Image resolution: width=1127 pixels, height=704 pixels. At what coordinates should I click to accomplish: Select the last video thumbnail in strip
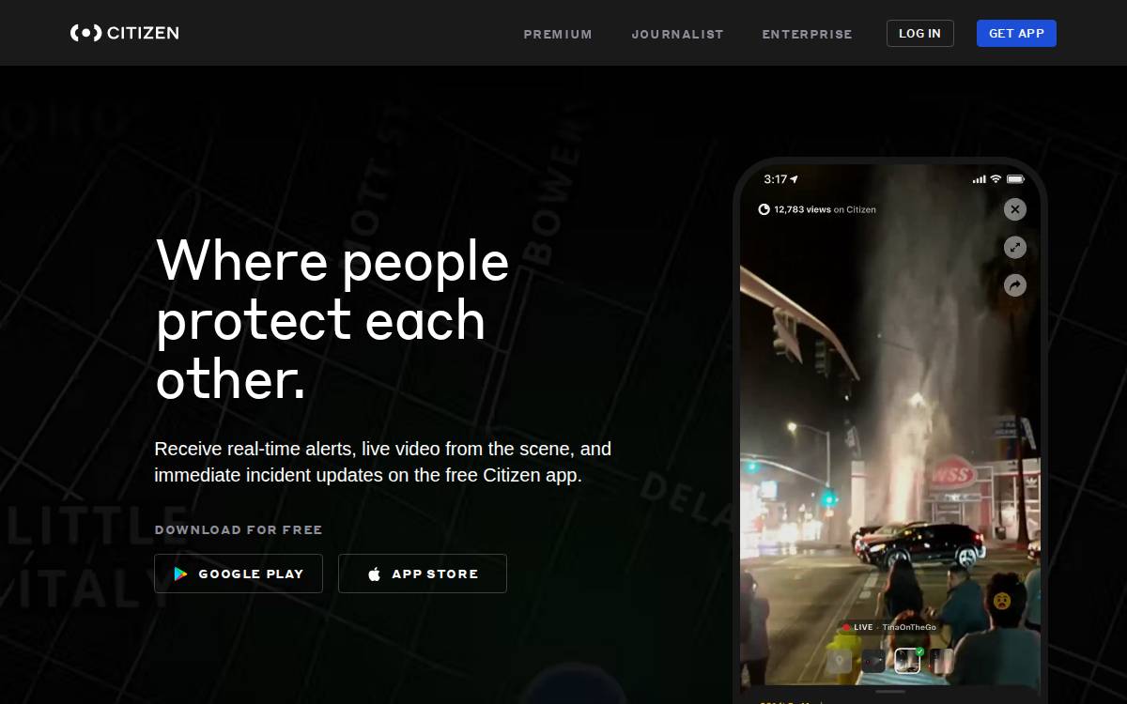(941, 661)
